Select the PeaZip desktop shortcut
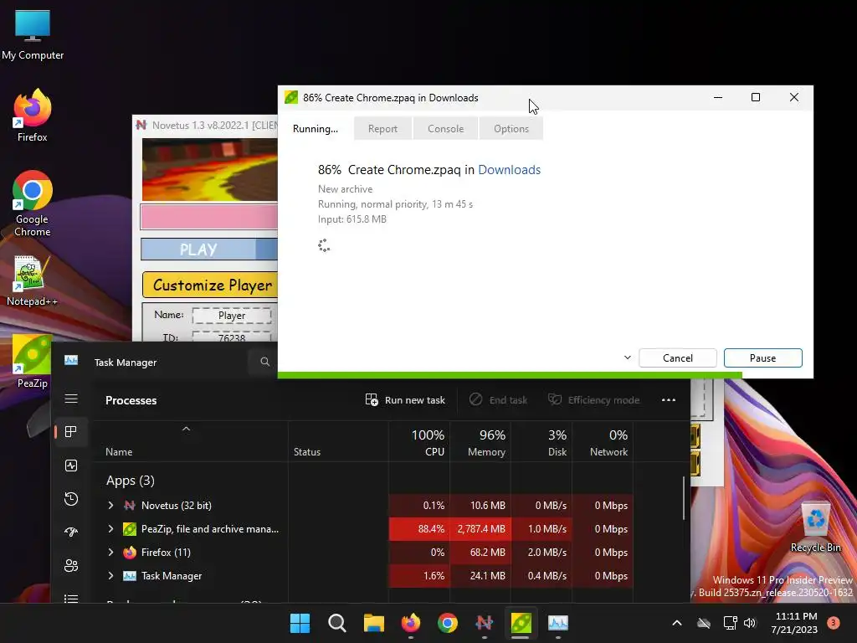The width and height of the screenshot is (857, 643). tap(33, 362)
